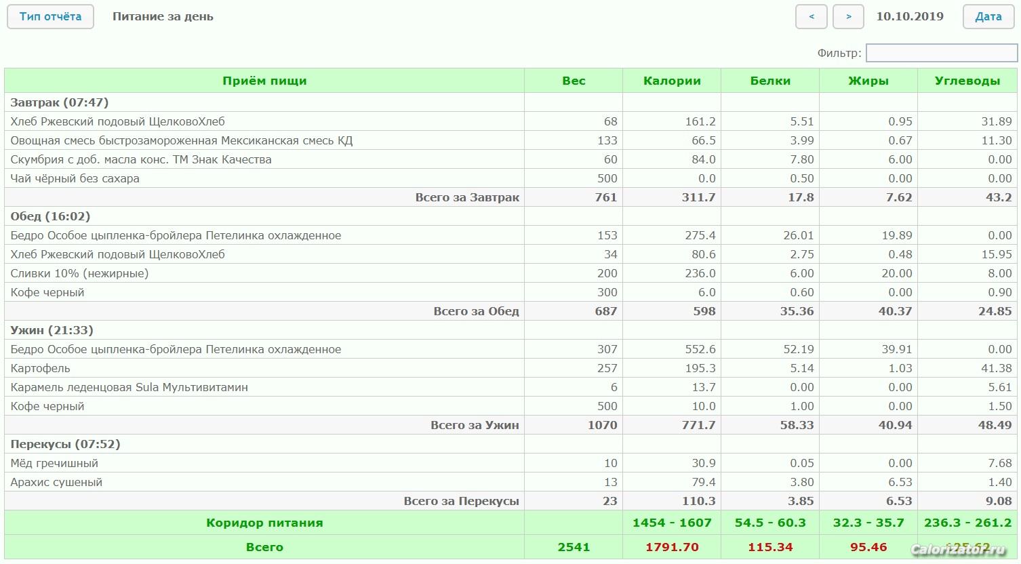Sort by Жиры column header
1021x564 pixels.
click(868, 81)
